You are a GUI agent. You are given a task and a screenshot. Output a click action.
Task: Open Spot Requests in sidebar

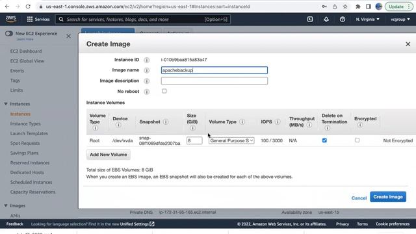[x=25, y=143]
